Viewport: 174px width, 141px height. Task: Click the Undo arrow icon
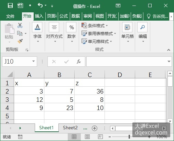coord(40,6)
